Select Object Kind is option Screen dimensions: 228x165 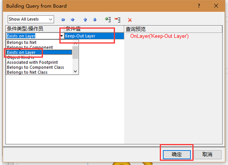tap(39, 57)
